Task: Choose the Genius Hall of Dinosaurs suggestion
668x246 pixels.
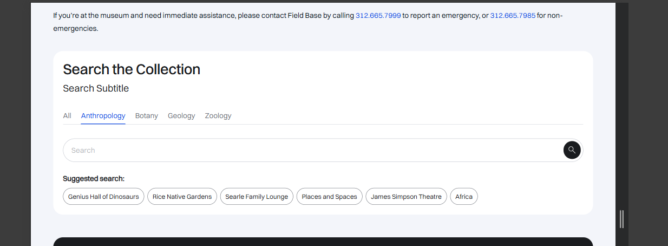Action: 103,197
